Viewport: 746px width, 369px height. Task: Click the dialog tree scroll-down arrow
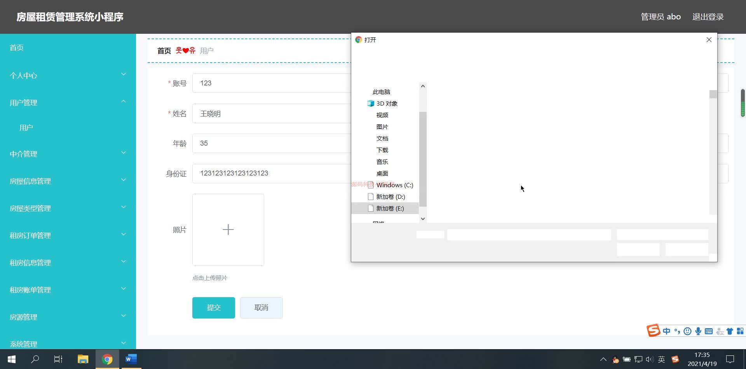pyautogui.click(x=423, y=219)
